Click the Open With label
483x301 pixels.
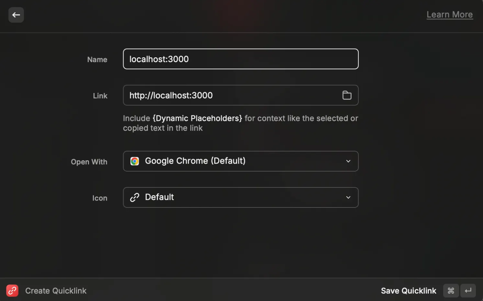[x=89, y=162]
